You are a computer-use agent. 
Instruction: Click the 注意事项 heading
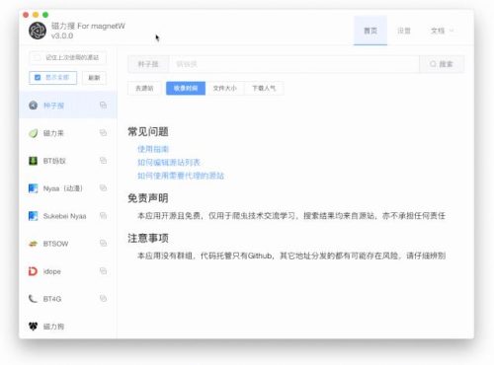point(148,238)
